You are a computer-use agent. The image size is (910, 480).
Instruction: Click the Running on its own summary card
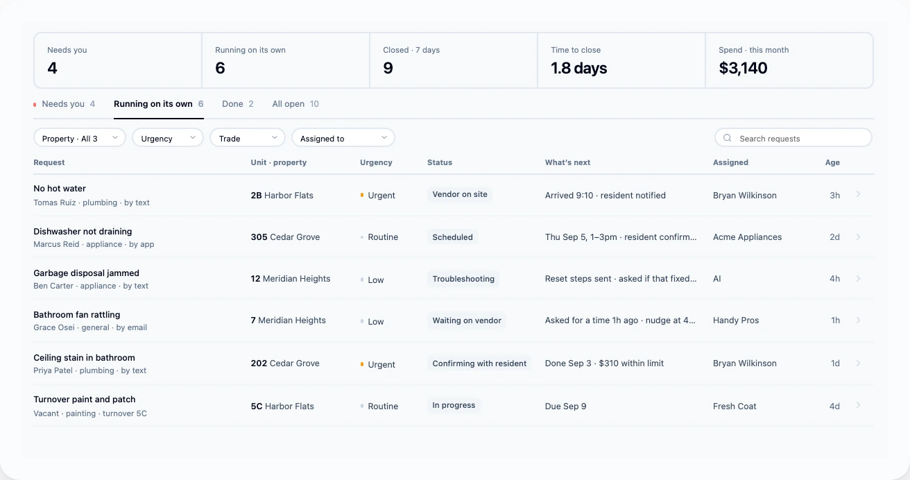[x=286, y=60]
